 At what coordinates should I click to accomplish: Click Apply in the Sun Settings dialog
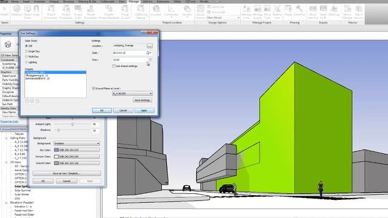(144, 110)
